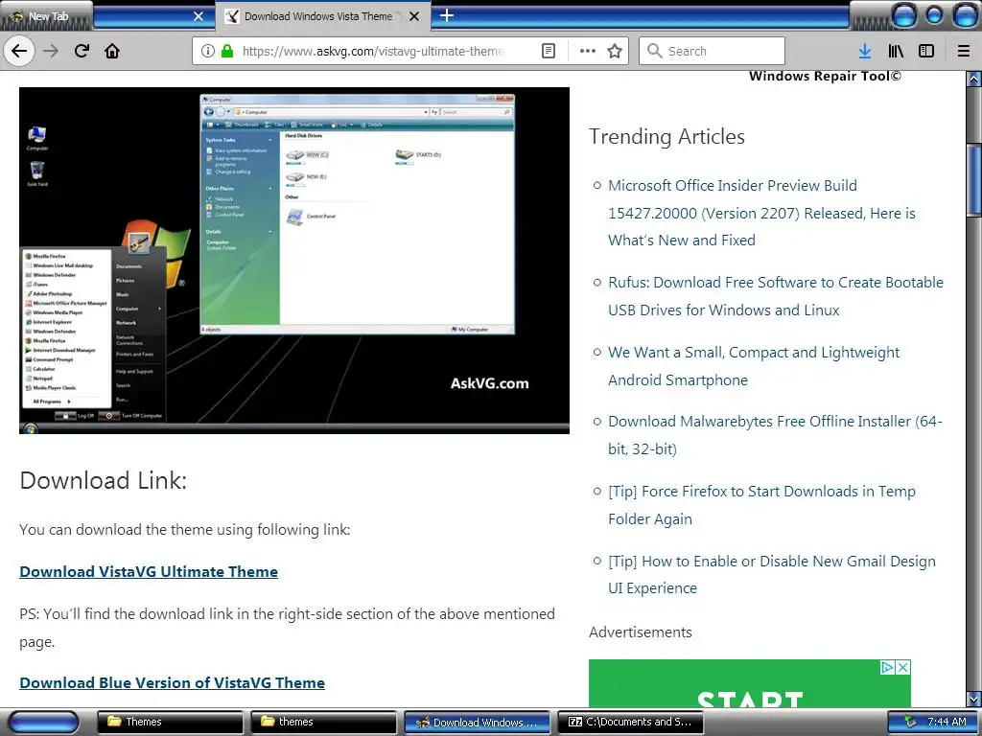Close the Download Windows Vista Theme tab
Screen dimensions: 982x736
pyautogui.click(x=414, y=16)
